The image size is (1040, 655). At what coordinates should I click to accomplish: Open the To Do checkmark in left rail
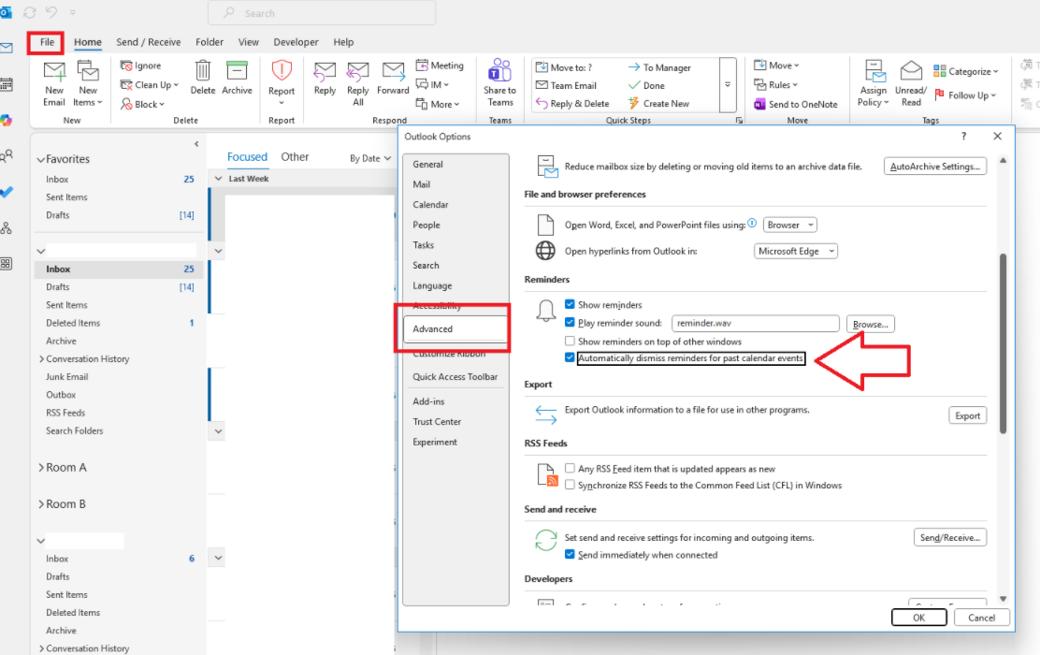(x=7, y=193)
